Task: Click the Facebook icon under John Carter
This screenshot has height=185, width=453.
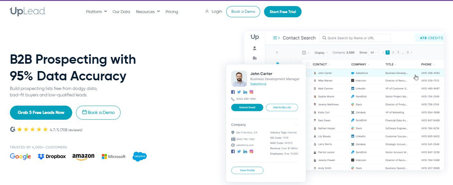Action: click(x=233, y=92)
